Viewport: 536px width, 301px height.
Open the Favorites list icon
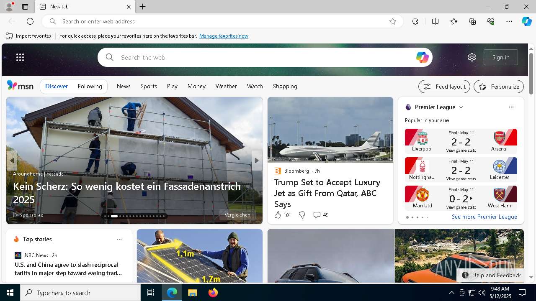click(454, 21)
